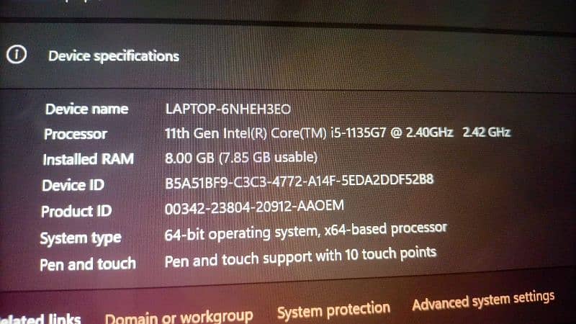Screen dimensions: 576x324
Task: Click the Processor specification value text
Action: (x=338, y=132)
